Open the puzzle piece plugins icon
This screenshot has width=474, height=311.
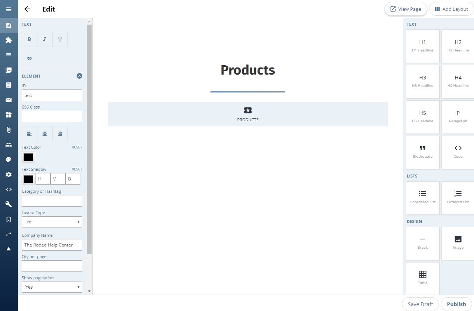[x=9, y=40]
